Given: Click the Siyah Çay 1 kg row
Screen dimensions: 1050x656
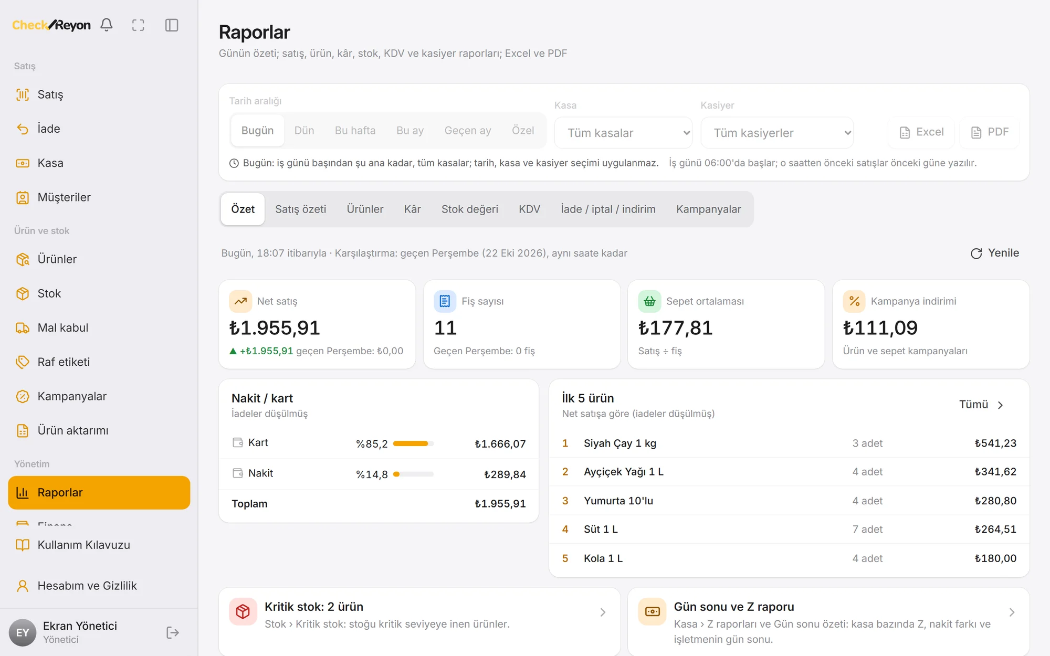Looking at the screenshot, I should click(x=789, y=443).
